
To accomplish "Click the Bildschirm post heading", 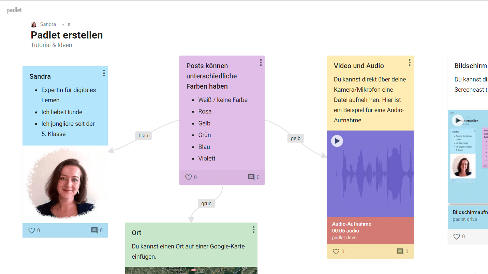I will pyautogui.click(x=471, y=66).
